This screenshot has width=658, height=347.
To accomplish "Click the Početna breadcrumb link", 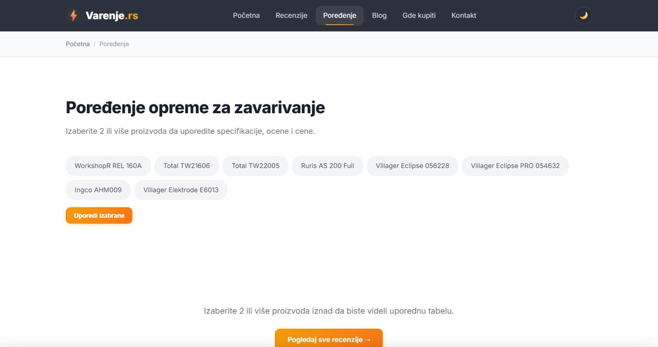I will tap(78, 44).
